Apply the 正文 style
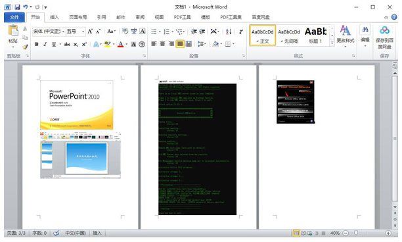 pos(263,36)
